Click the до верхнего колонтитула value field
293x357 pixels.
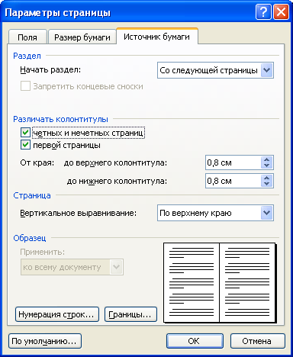pos(233,162)
